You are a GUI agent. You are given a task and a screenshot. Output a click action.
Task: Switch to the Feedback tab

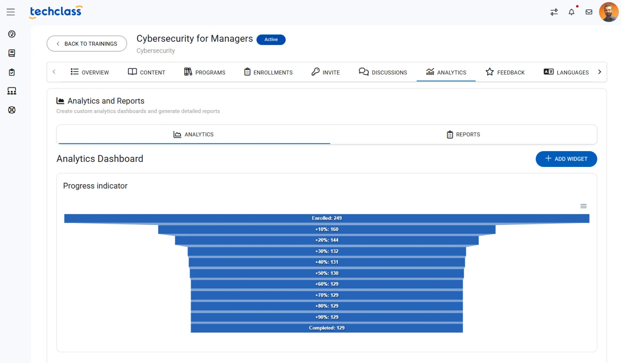[x=505, y=72]
